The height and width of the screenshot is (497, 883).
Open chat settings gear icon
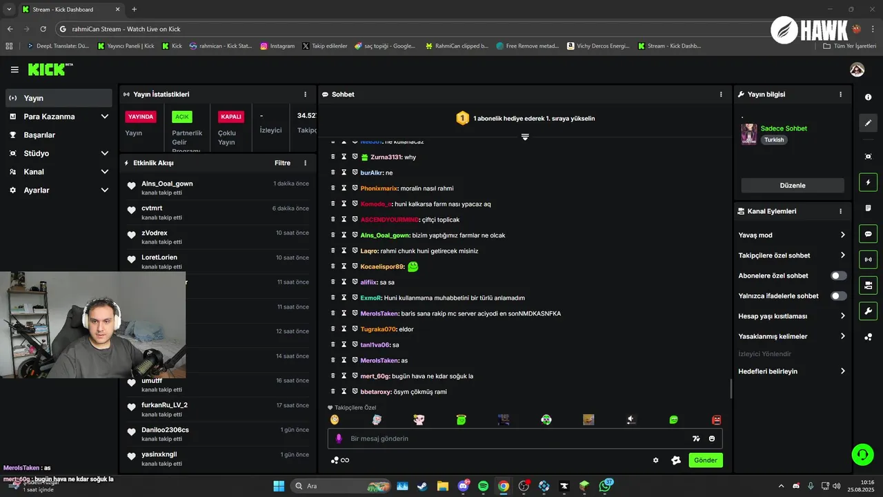tap(656, 460)
